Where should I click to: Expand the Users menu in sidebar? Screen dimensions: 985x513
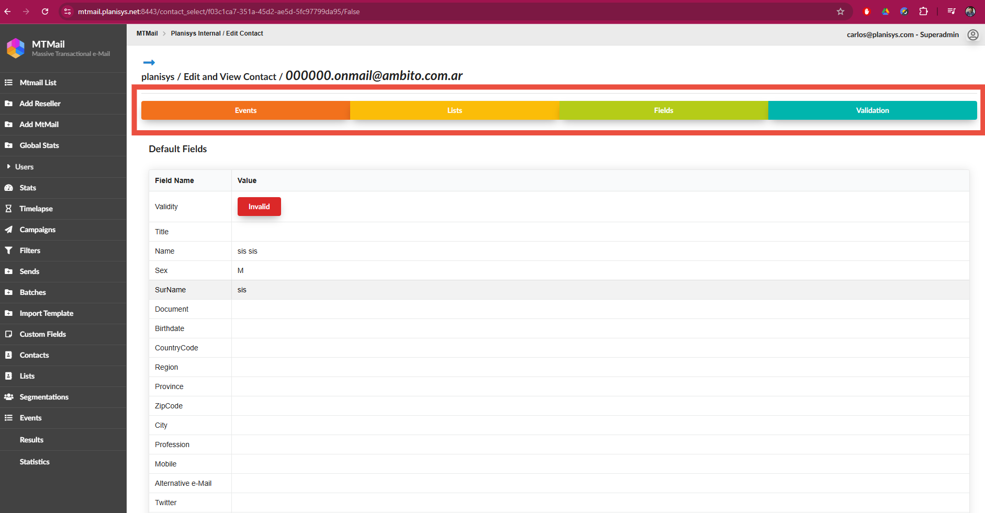24,167
